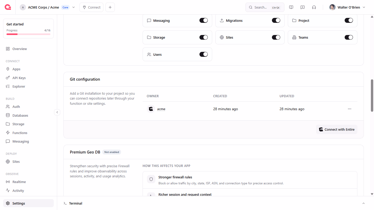Toggle the Migrations service switch
This screenshot has height=210, width=374.
276,20
